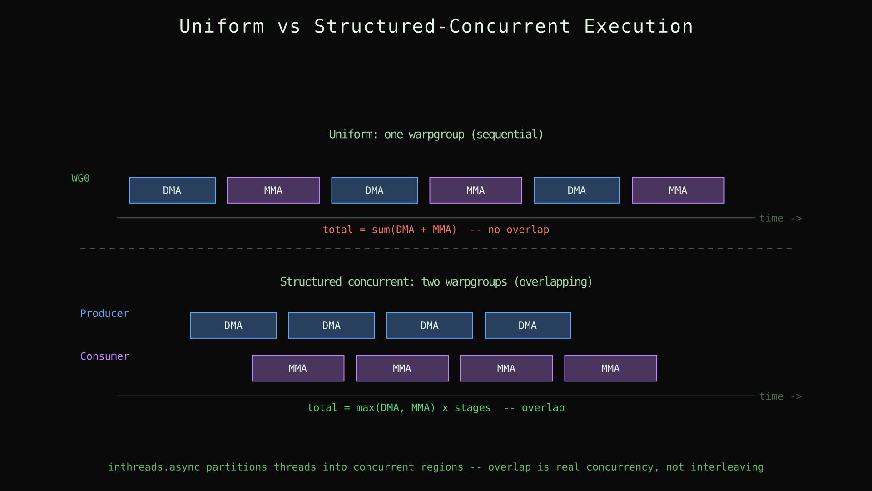The width and height of the screenshot is (872, 491).
Task: Click the last MMA block in Consumer row
Action: 610,368
